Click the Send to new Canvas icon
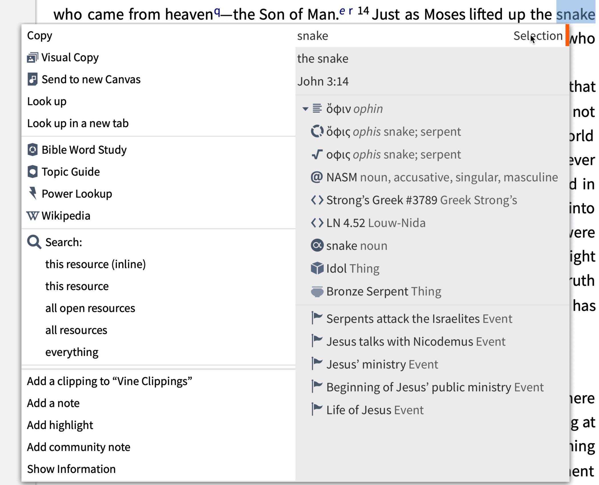 tap(33, 79)
